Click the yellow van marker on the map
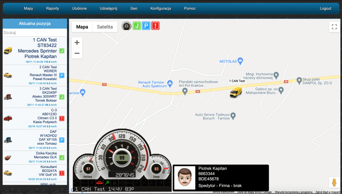Screen dimensions: 342x194 pos(236,92)
